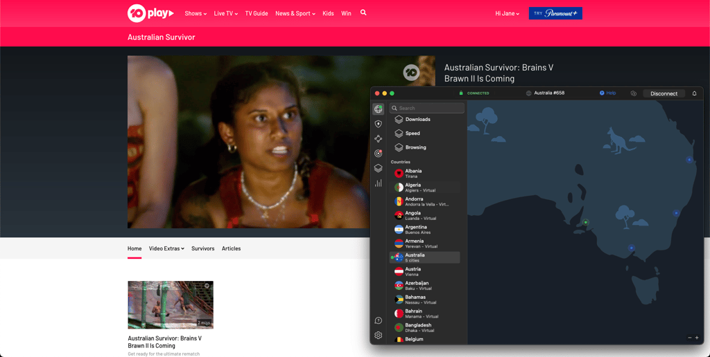Open the Hi Jane account dropdown

507,14
